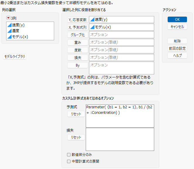Click the 重み optional numeric field
This screenshot has width=194, height=169.
click(x=121, y=42)
